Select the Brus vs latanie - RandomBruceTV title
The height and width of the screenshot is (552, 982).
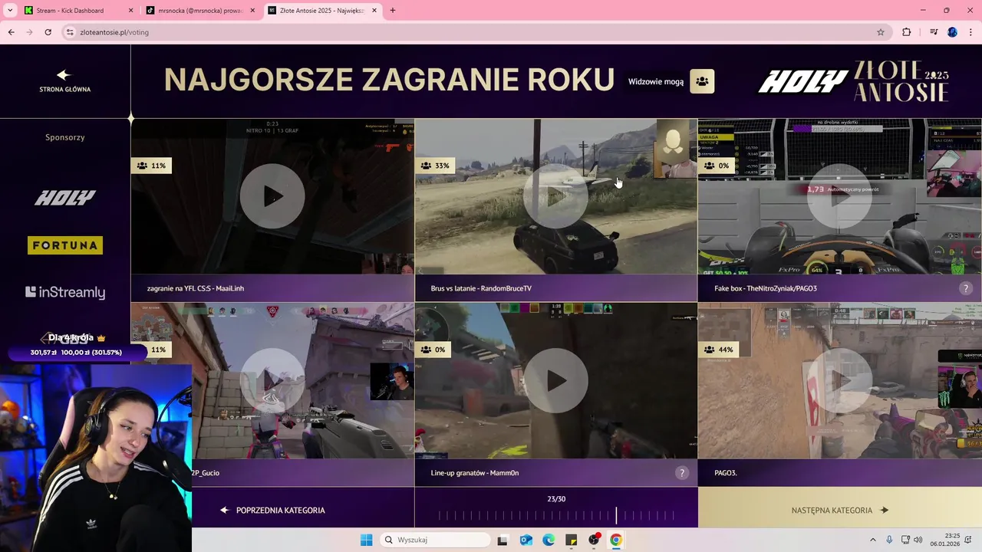[481, 288]
